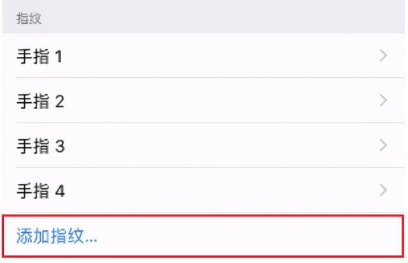Tap blank middle area of 手指 1 row
408x263 pixels.
tap(217, 57)
